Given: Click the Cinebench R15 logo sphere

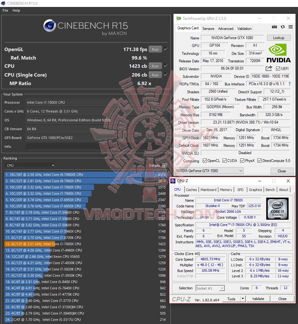Looking at the screenshot, I should point(50,26).
